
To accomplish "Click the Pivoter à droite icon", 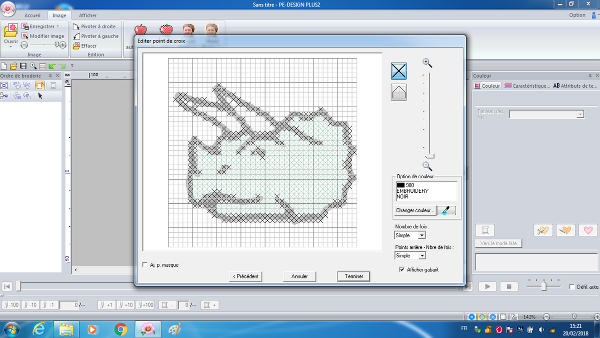I will pos(76,27).
